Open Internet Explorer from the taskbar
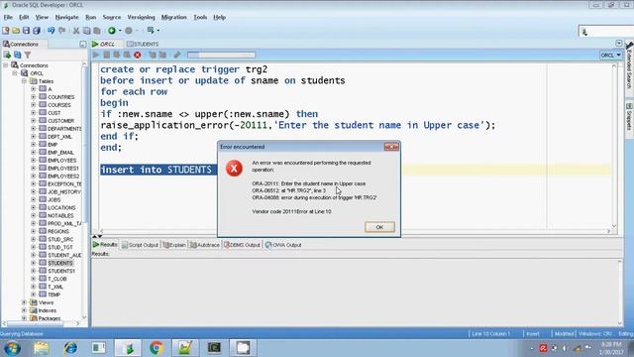Viewport: 634px width, 357px height. tap(70, 348)
